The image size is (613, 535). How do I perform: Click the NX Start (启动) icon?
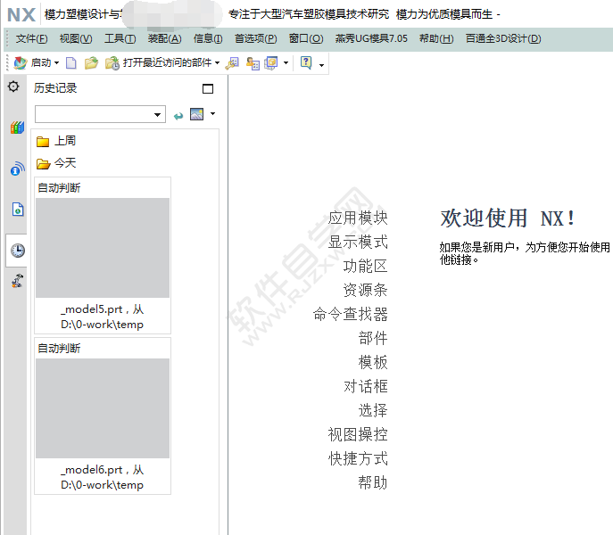tap(20, 63)
